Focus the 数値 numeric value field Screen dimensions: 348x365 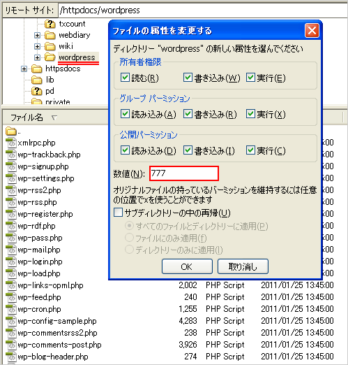click(184, 173)
